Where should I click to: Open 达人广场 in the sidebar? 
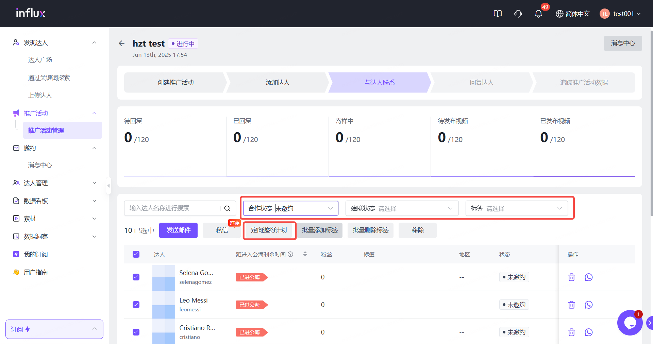click(40, 60)
